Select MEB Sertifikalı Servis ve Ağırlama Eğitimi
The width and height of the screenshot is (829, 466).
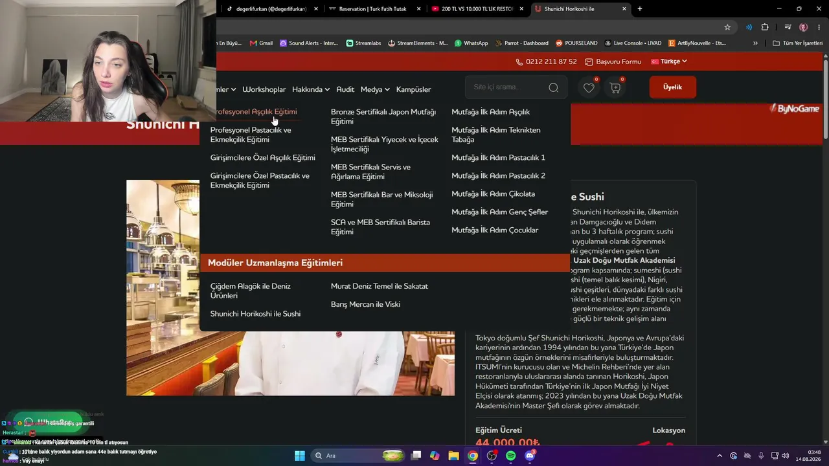370,172
